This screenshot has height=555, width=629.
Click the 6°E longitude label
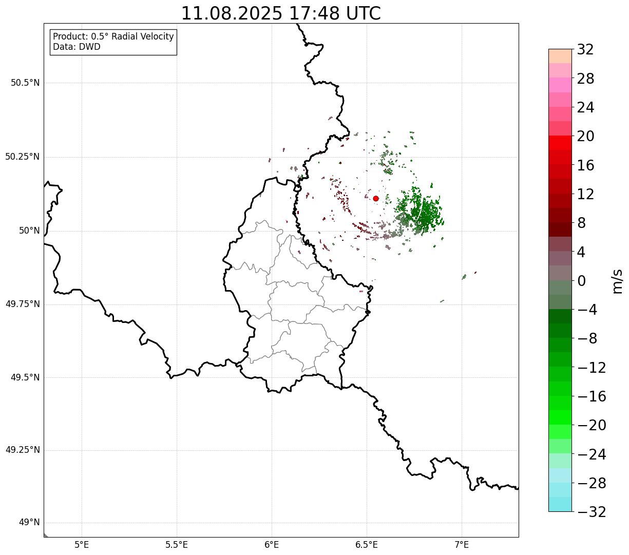point(272,545)
